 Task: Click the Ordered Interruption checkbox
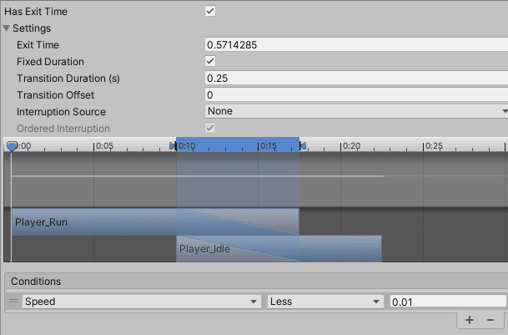click(210, 128)
